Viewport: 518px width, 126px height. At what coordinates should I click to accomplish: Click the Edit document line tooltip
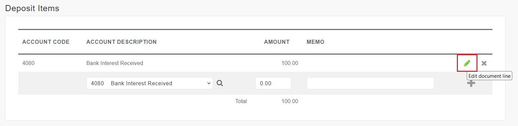489,76
